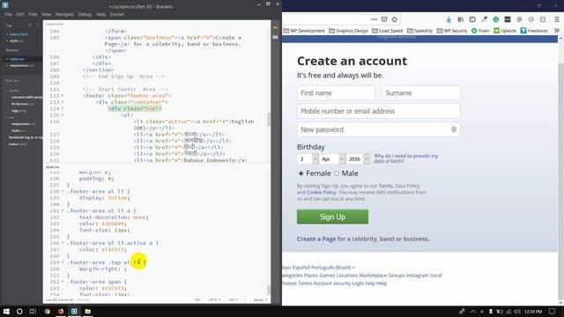
Task: Open the UTF-8 encoding dropdown in status bar
Action: point(214,299)
